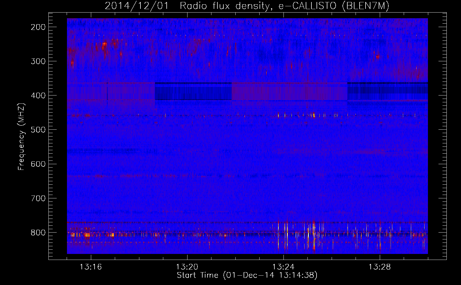Viewport: 461px width, 285px height.
Task: Click the 800 frequency tick label
Action: (x=38, y=233)
